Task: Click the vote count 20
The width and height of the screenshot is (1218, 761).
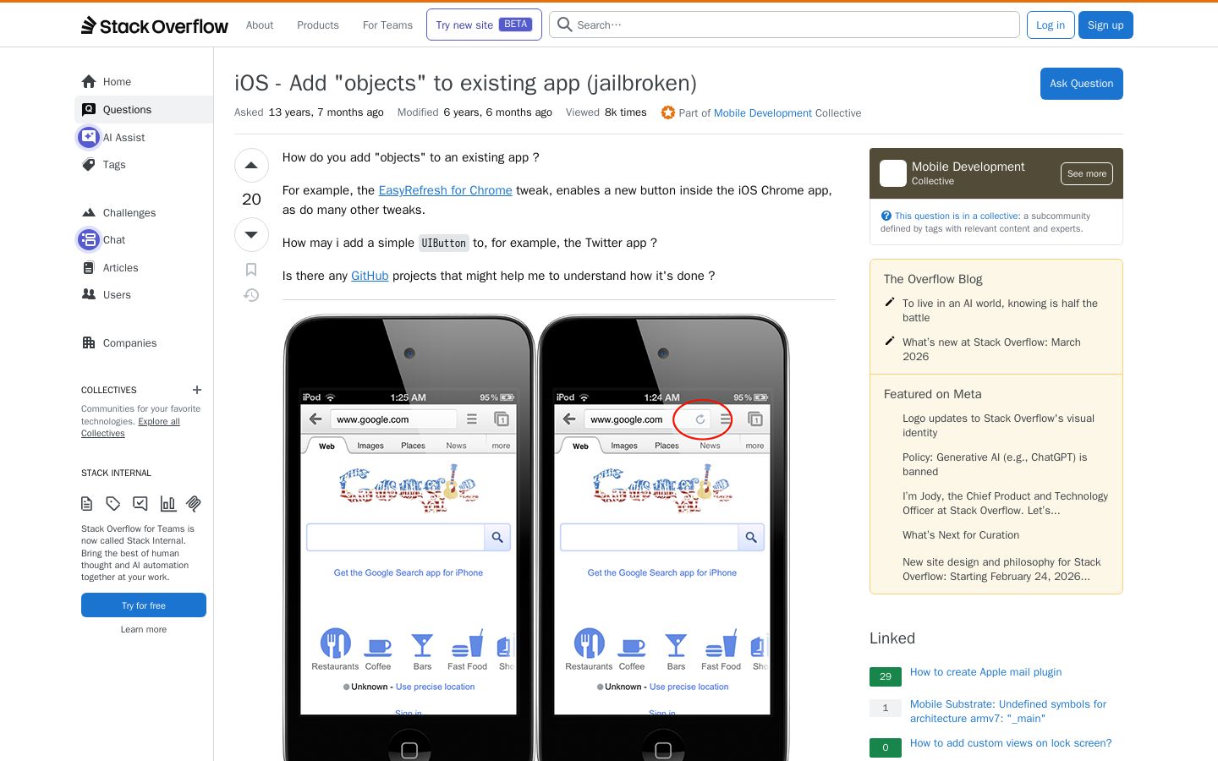Action: coord(251,200)
